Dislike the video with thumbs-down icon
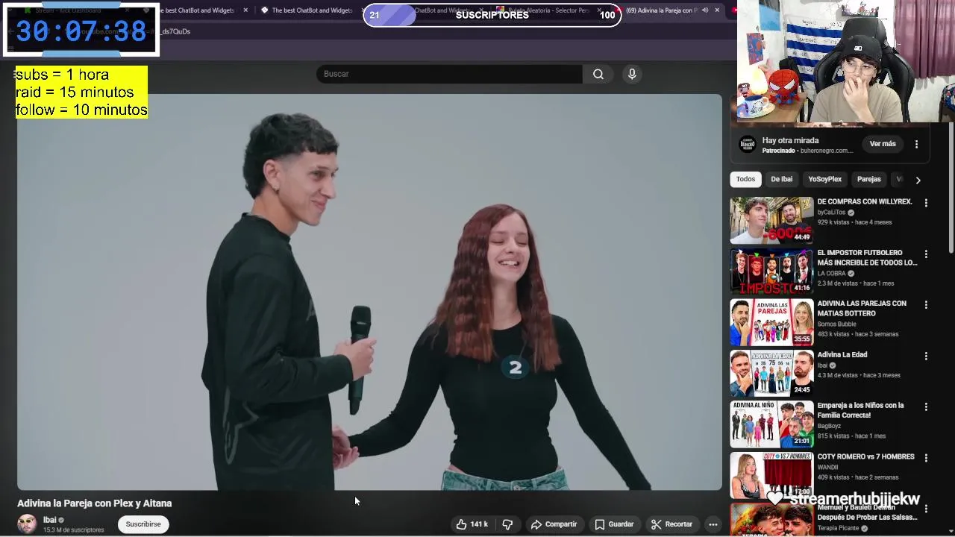The width and height of the screenshot is (955, 537). coord(507,524)
